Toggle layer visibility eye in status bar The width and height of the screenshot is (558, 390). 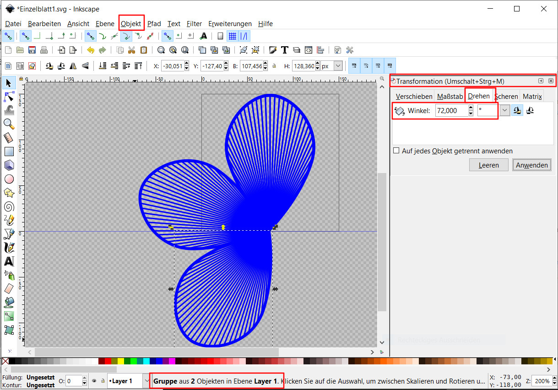(x=93, y=380)
